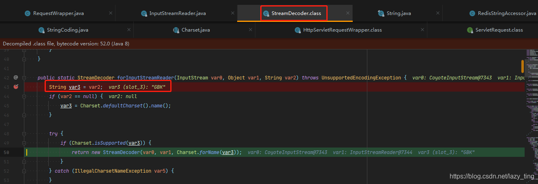Screen dimensions: 538x184
Task: Toggle the breakpoint on line 43
Action: (16, 87)
